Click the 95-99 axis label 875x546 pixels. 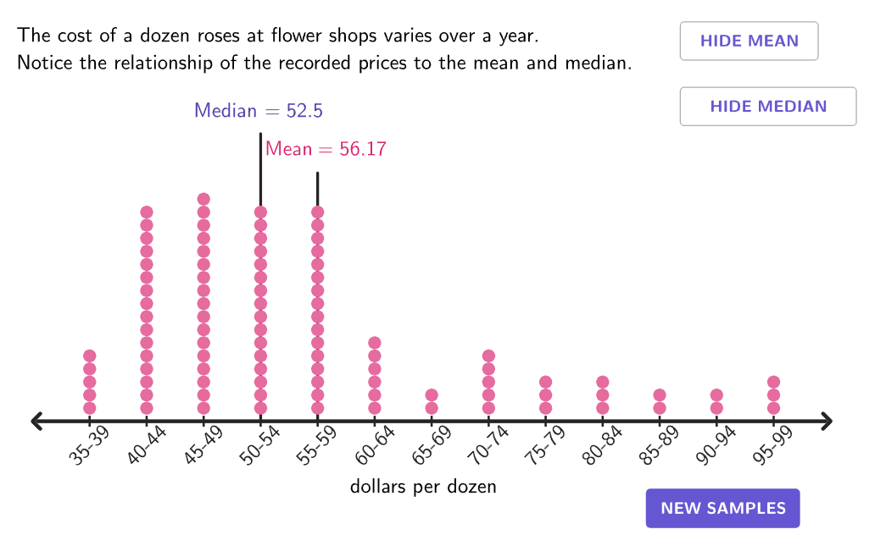773,446
